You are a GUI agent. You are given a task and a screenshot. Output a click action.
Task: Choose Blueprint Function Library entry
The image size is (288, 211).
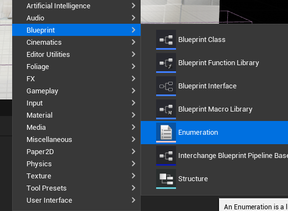pyautogui.click(x=214, y=63)
